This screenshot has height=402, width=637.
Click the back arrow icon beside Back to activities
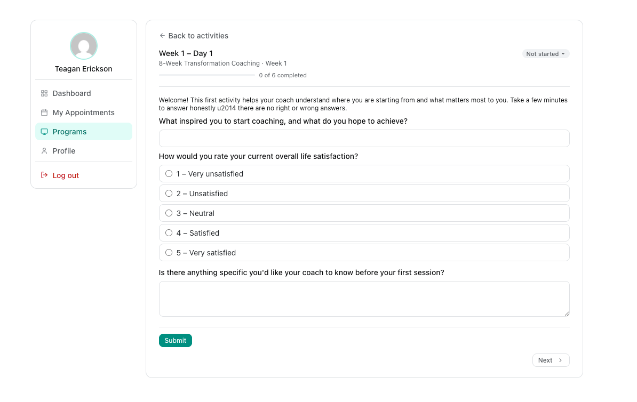coord(162,36)
